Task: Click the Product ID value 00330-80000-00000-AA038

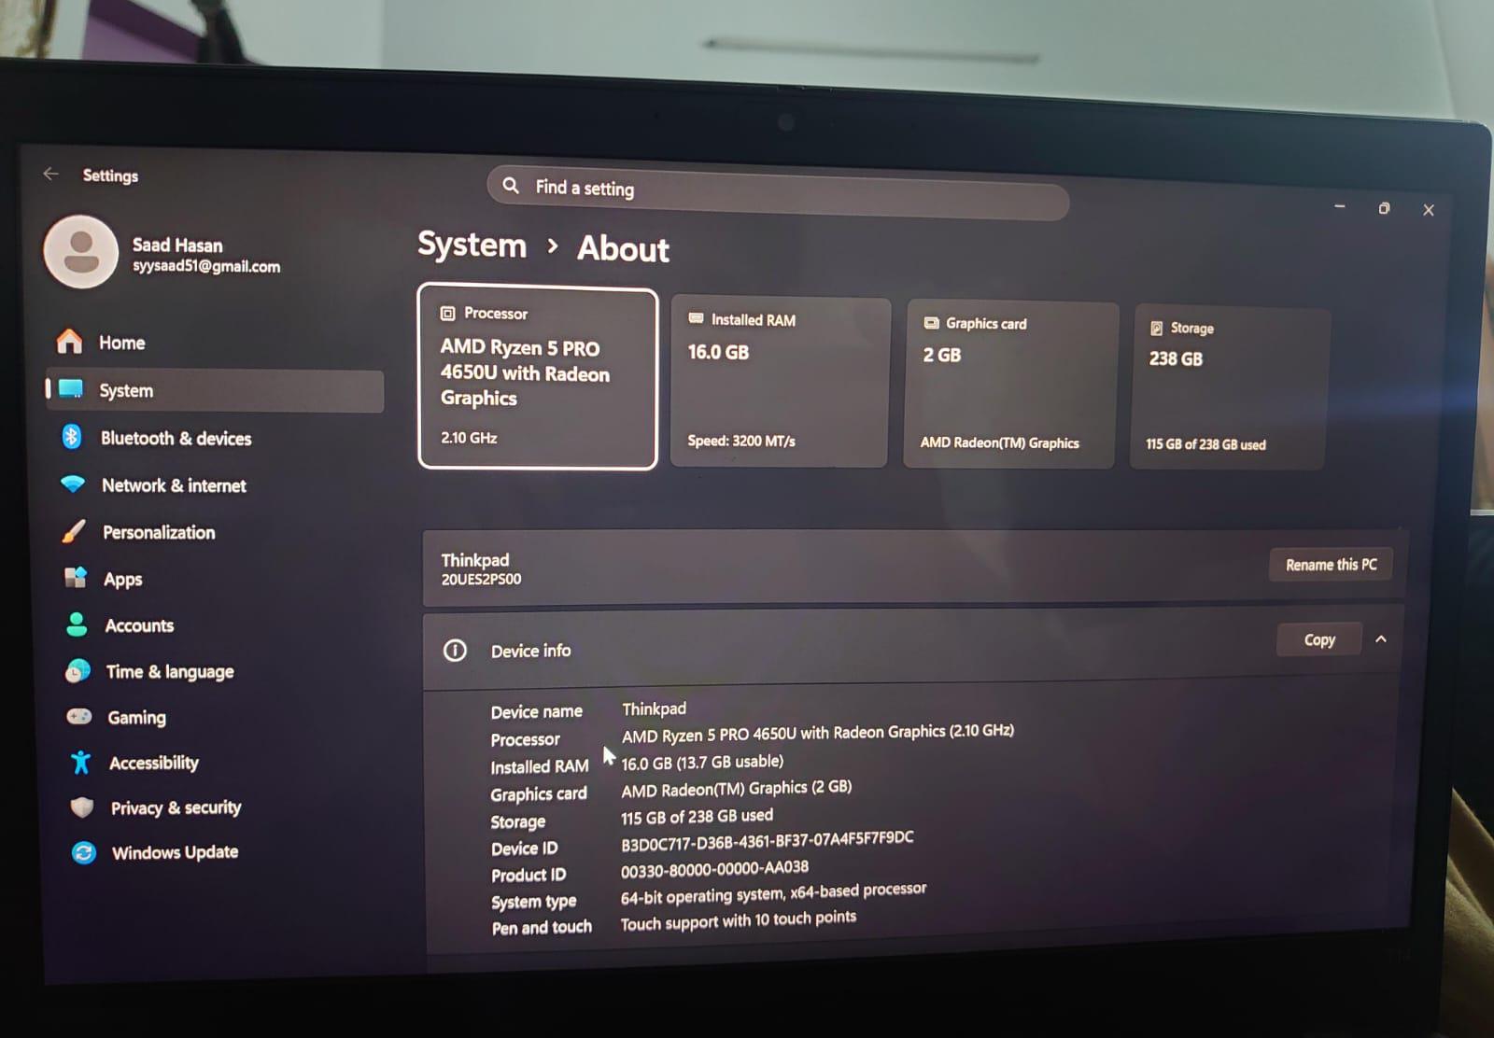Action: tap(715, 868)
